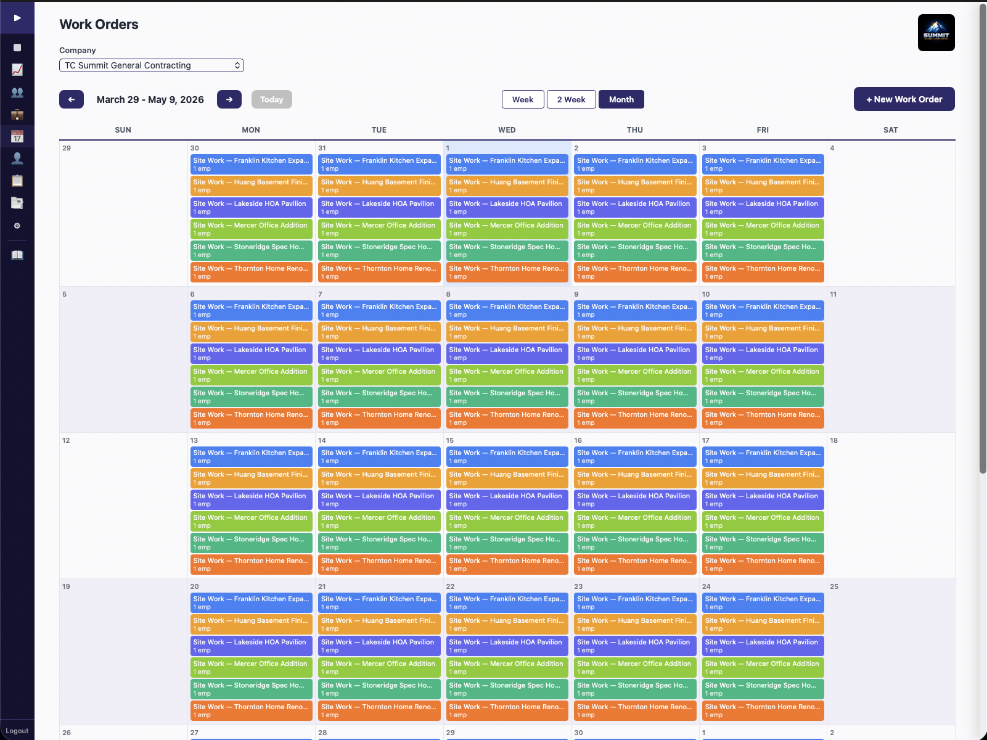
Task: Open the briefcase jobs icon in the sidebar
Action: (x=17, y=114)
